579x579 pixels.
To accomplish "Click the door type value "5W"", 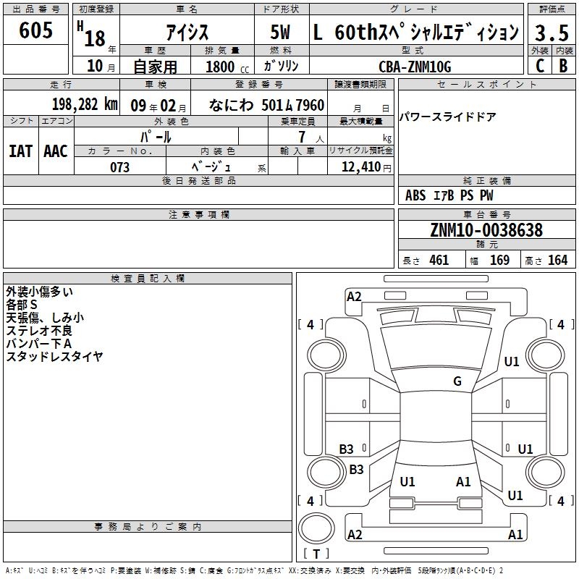I will click(x=280, y=32).
